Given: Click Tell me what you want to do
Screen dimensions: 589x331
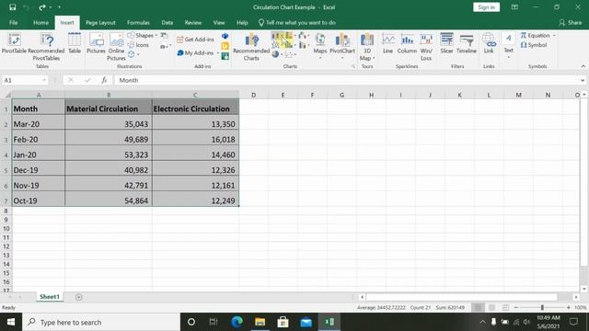Looking at the screenshot, I should [297, 22].
